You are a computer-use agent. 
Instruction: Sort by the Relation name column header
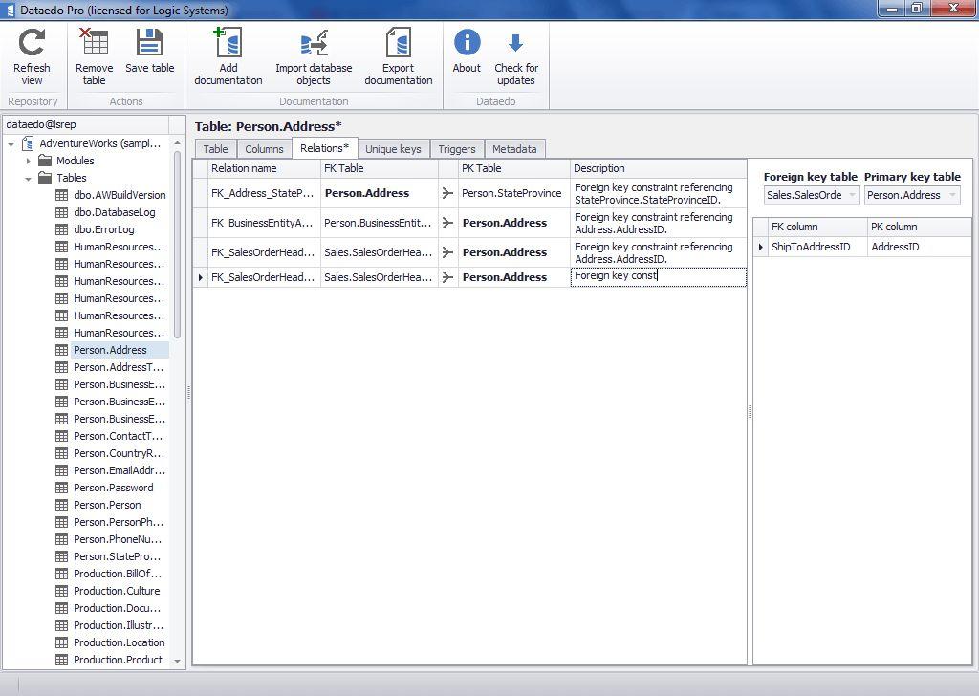pos(264,168)
